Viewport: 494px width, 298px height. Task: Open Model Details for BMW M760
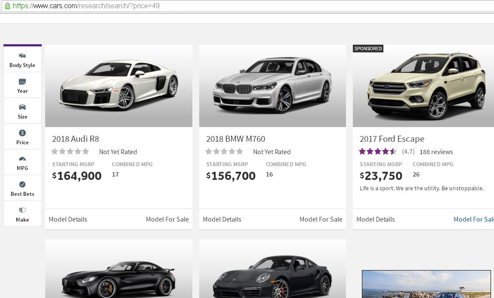pos(222,219)
